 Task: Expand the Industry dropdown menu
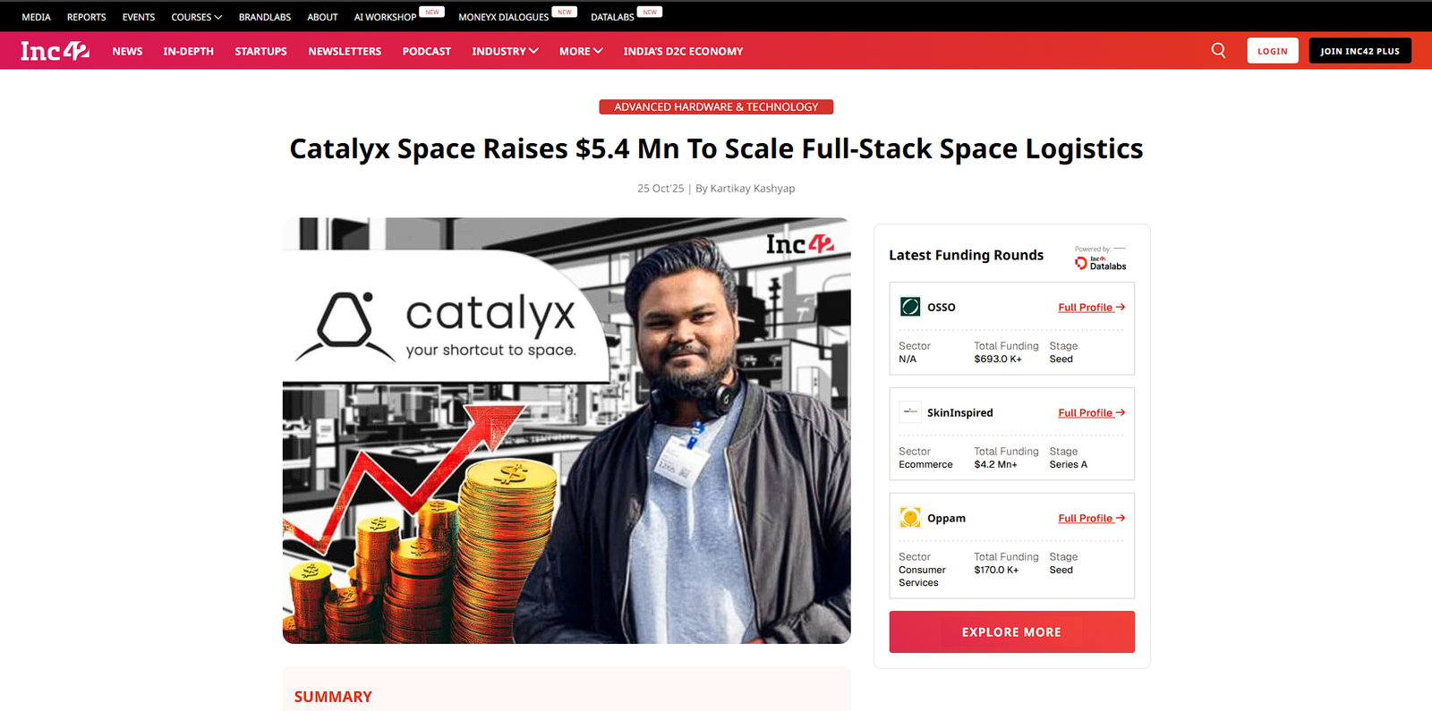(x=505, y=51)
